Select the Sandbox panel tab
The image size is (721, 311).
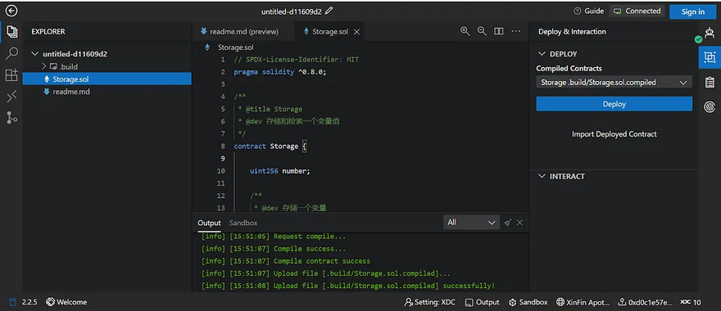coord(243,223)
